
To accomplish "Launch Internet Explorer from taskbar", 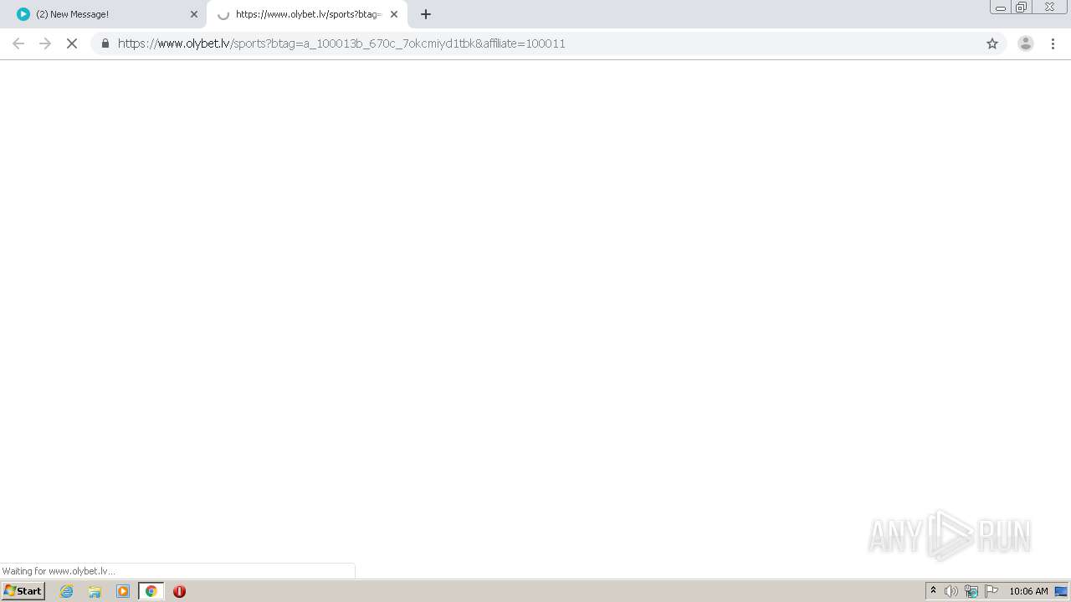I will [x=67, y=591].
